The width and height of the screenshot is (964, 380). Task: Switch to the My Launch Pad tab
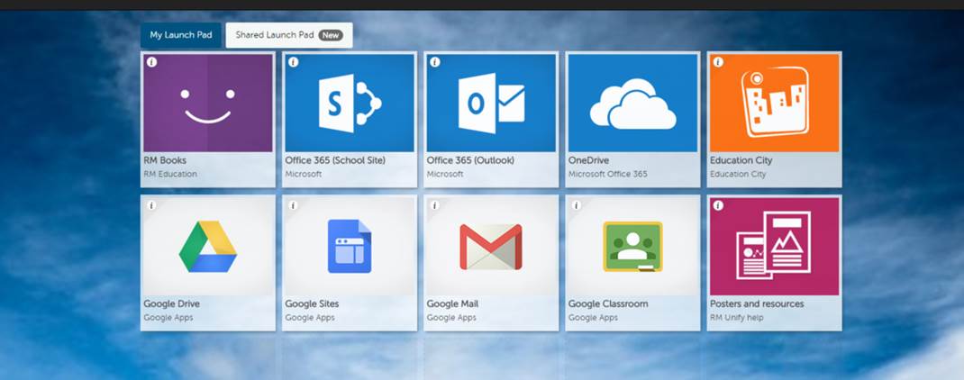click(181, 35)
